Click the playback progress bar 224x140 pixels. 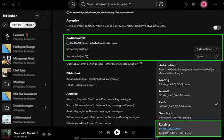(x=117, y=138)
